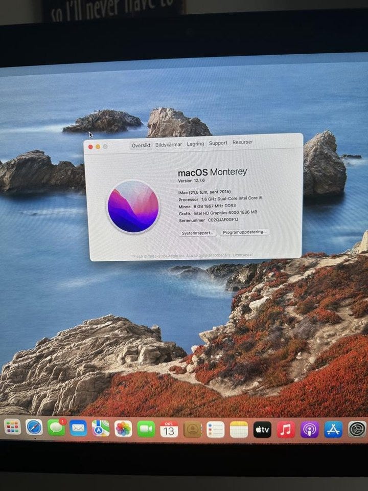368x491 pixels.
Task: Open the Notes app
Action: [x=239, y=429]
